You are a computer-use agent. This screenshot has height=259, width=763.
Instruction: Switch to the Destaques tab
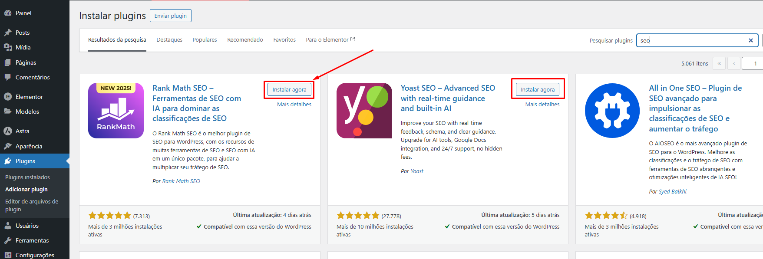click(169, 39)
